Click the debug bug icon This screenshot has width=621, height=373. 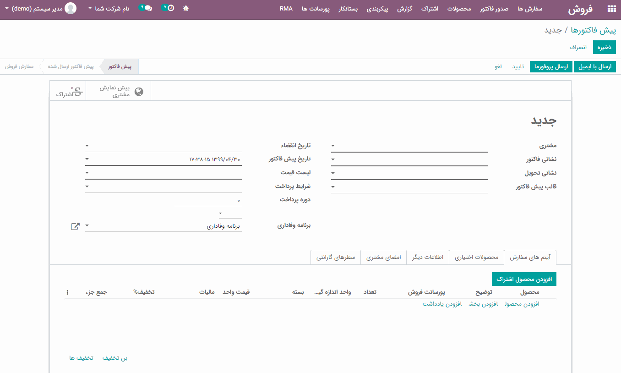coord(185,8)
